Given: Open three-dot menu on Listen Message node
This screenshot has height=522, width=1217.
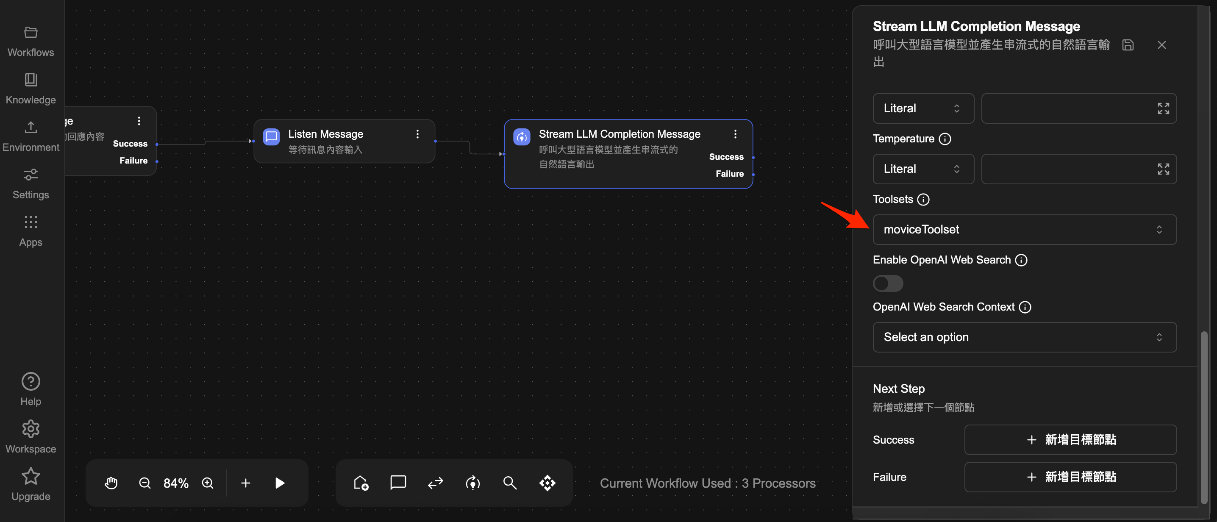Looking at the screenshot, I should click(417, 134).
